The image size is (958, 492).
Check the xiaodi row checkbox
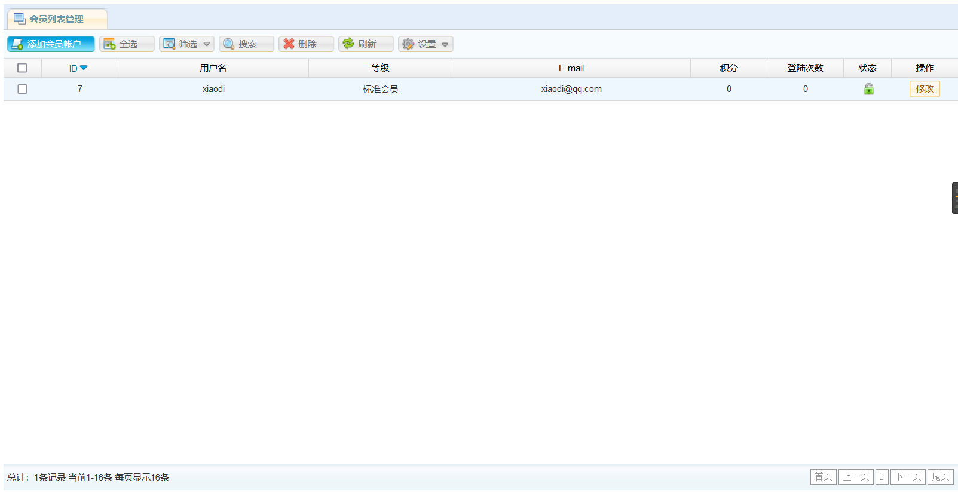[x=22, y=89]
